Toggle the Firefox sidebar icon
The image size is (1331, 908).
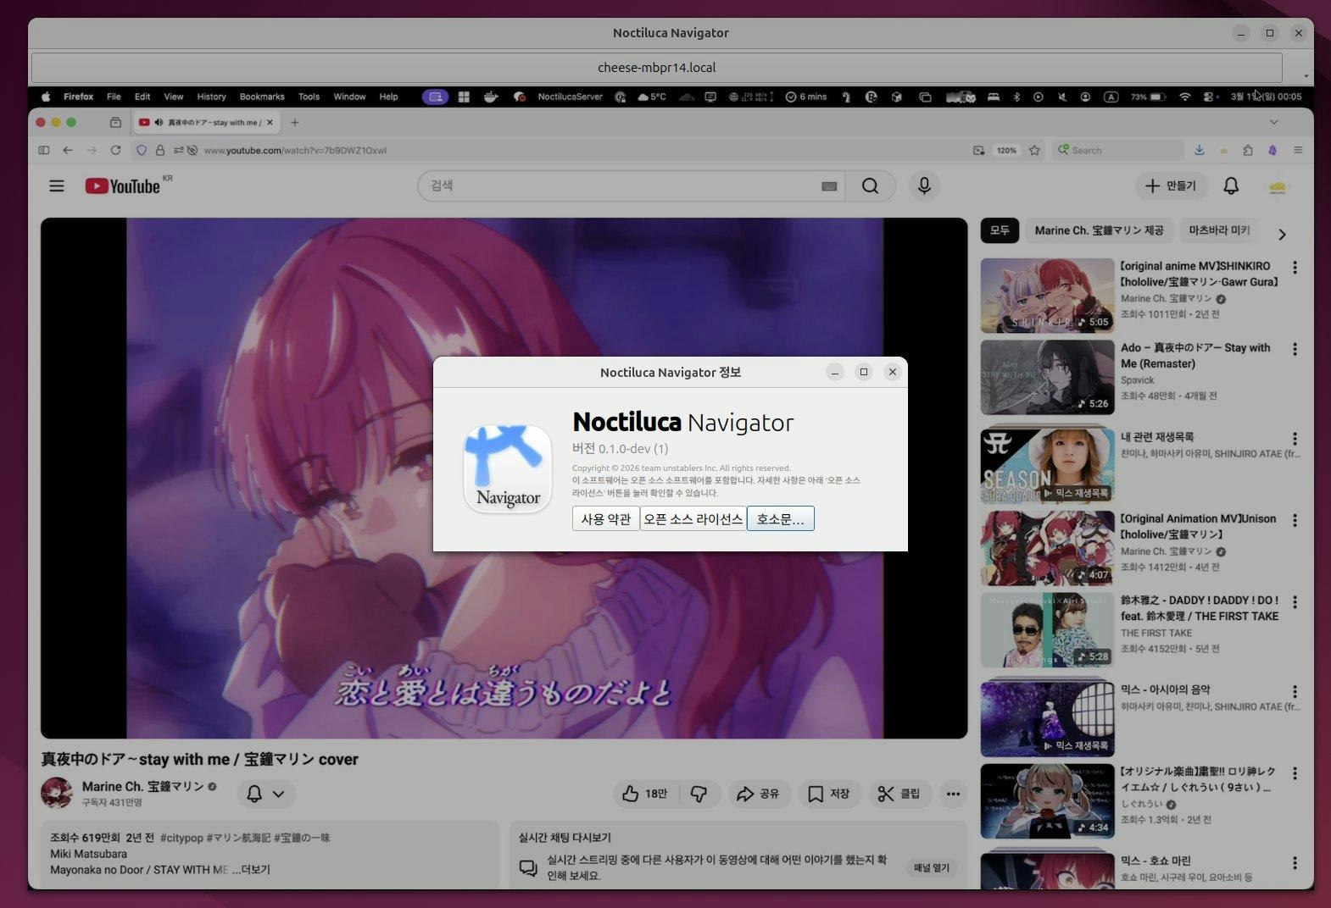(x=44, y=150)
